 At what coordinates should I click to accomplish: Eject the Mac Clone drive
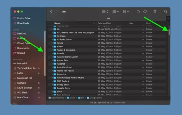tap(39, 97)
